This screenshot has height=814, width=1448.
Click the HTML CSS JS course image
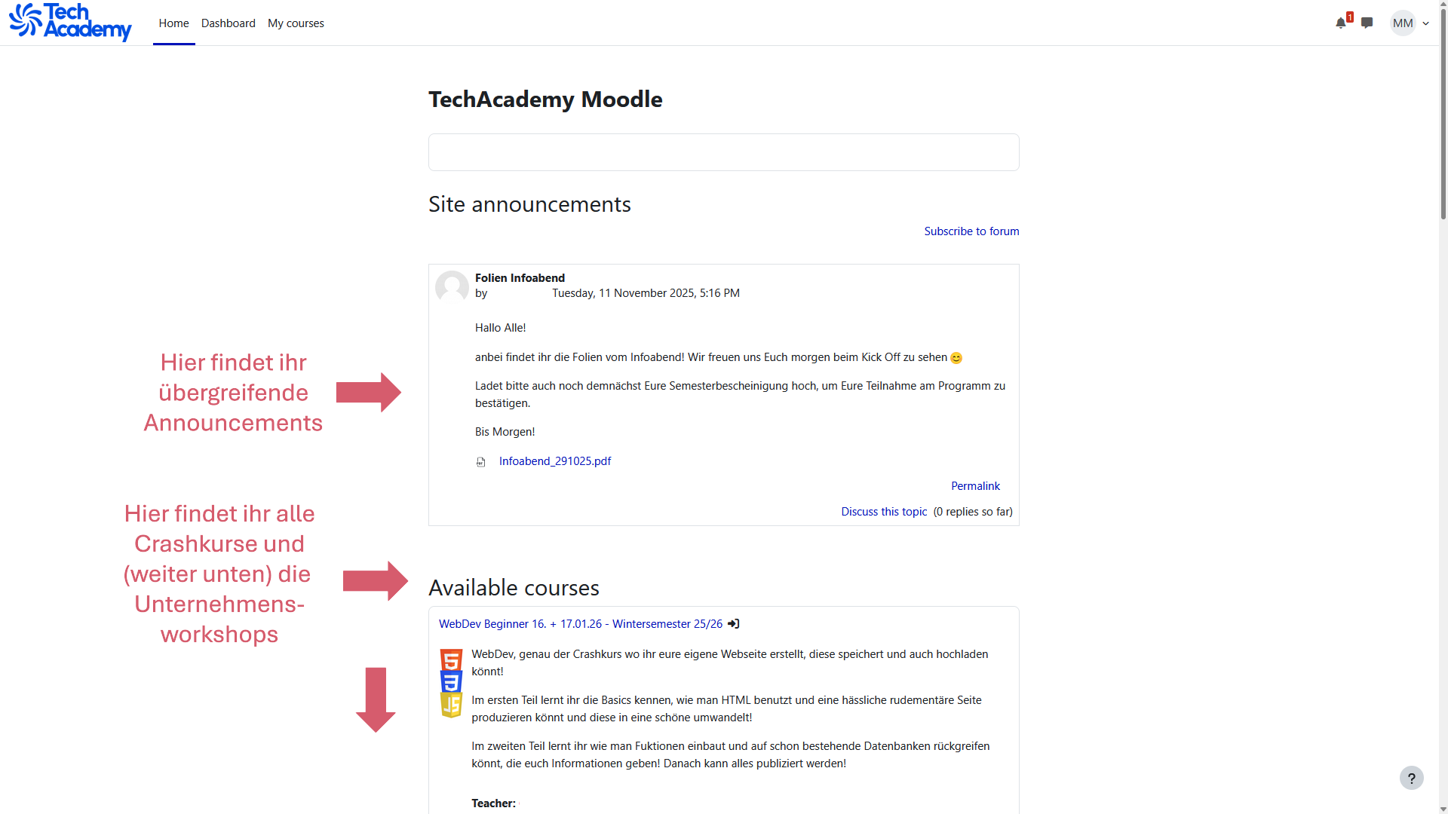(451, 683)
